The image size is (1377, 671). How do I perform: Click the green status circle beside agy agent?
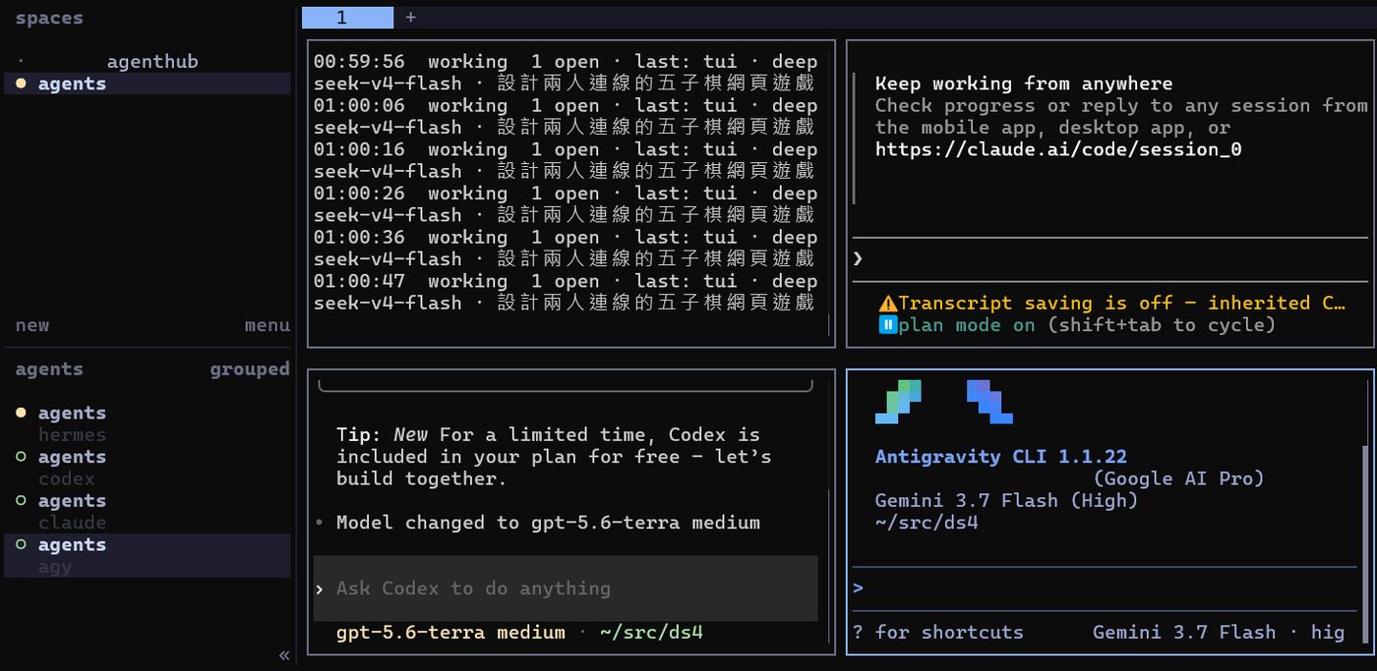tap(21, 544)
